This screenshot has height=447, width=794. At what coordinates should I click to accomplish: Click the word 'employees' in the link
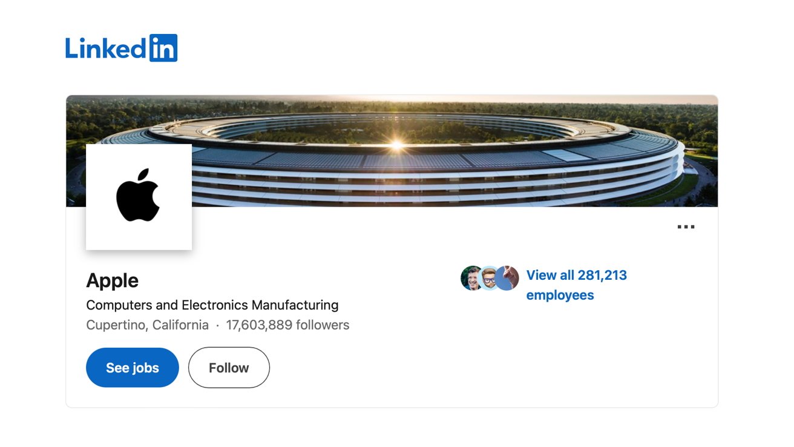pyautogui.click(x=560, y=296)
